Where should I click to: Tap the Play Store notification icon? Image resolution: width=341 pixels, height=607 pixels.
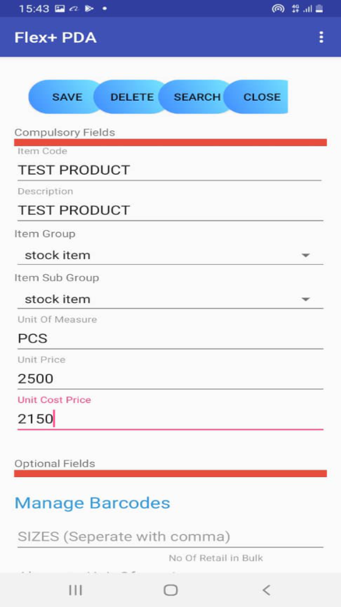[89, 9]
